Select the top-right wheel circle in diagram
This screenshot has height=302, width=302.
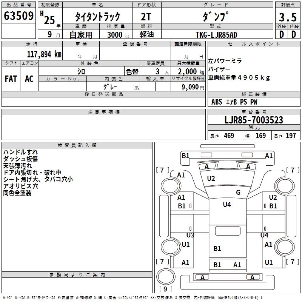pos(285,186)
